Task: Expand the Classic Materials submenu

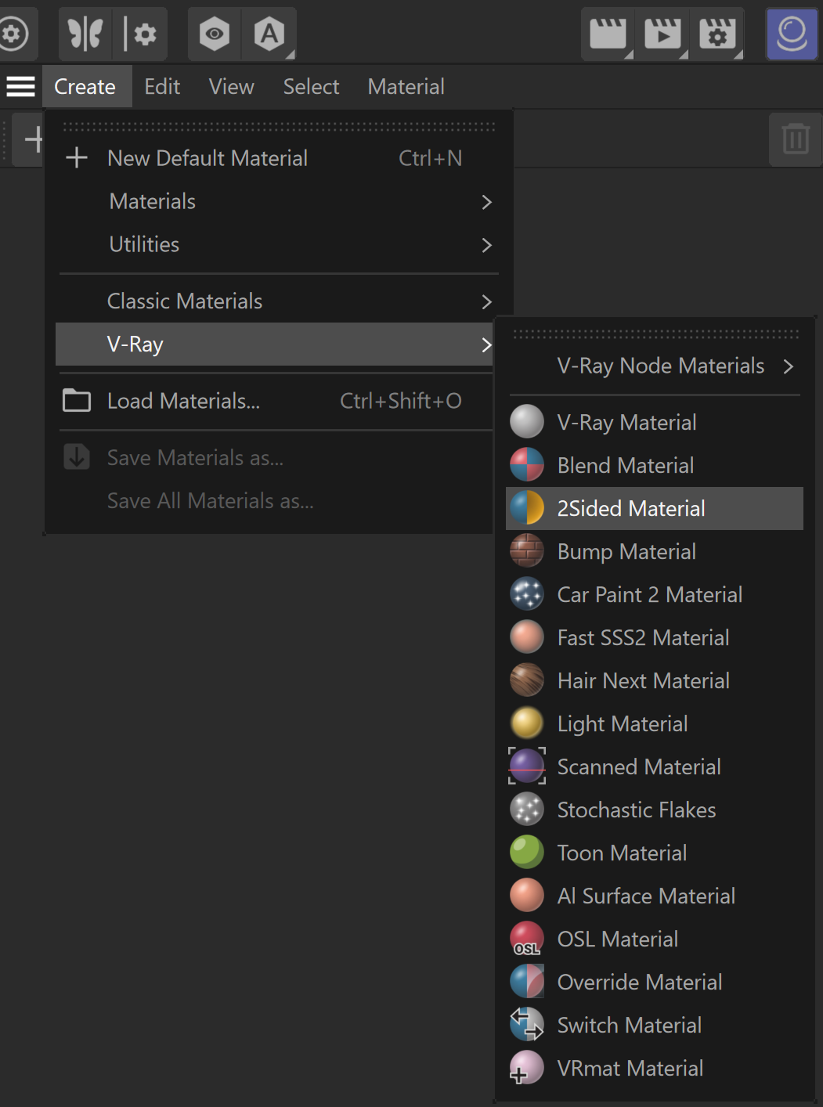Action: pyautogui.click(x=276, y=301)
